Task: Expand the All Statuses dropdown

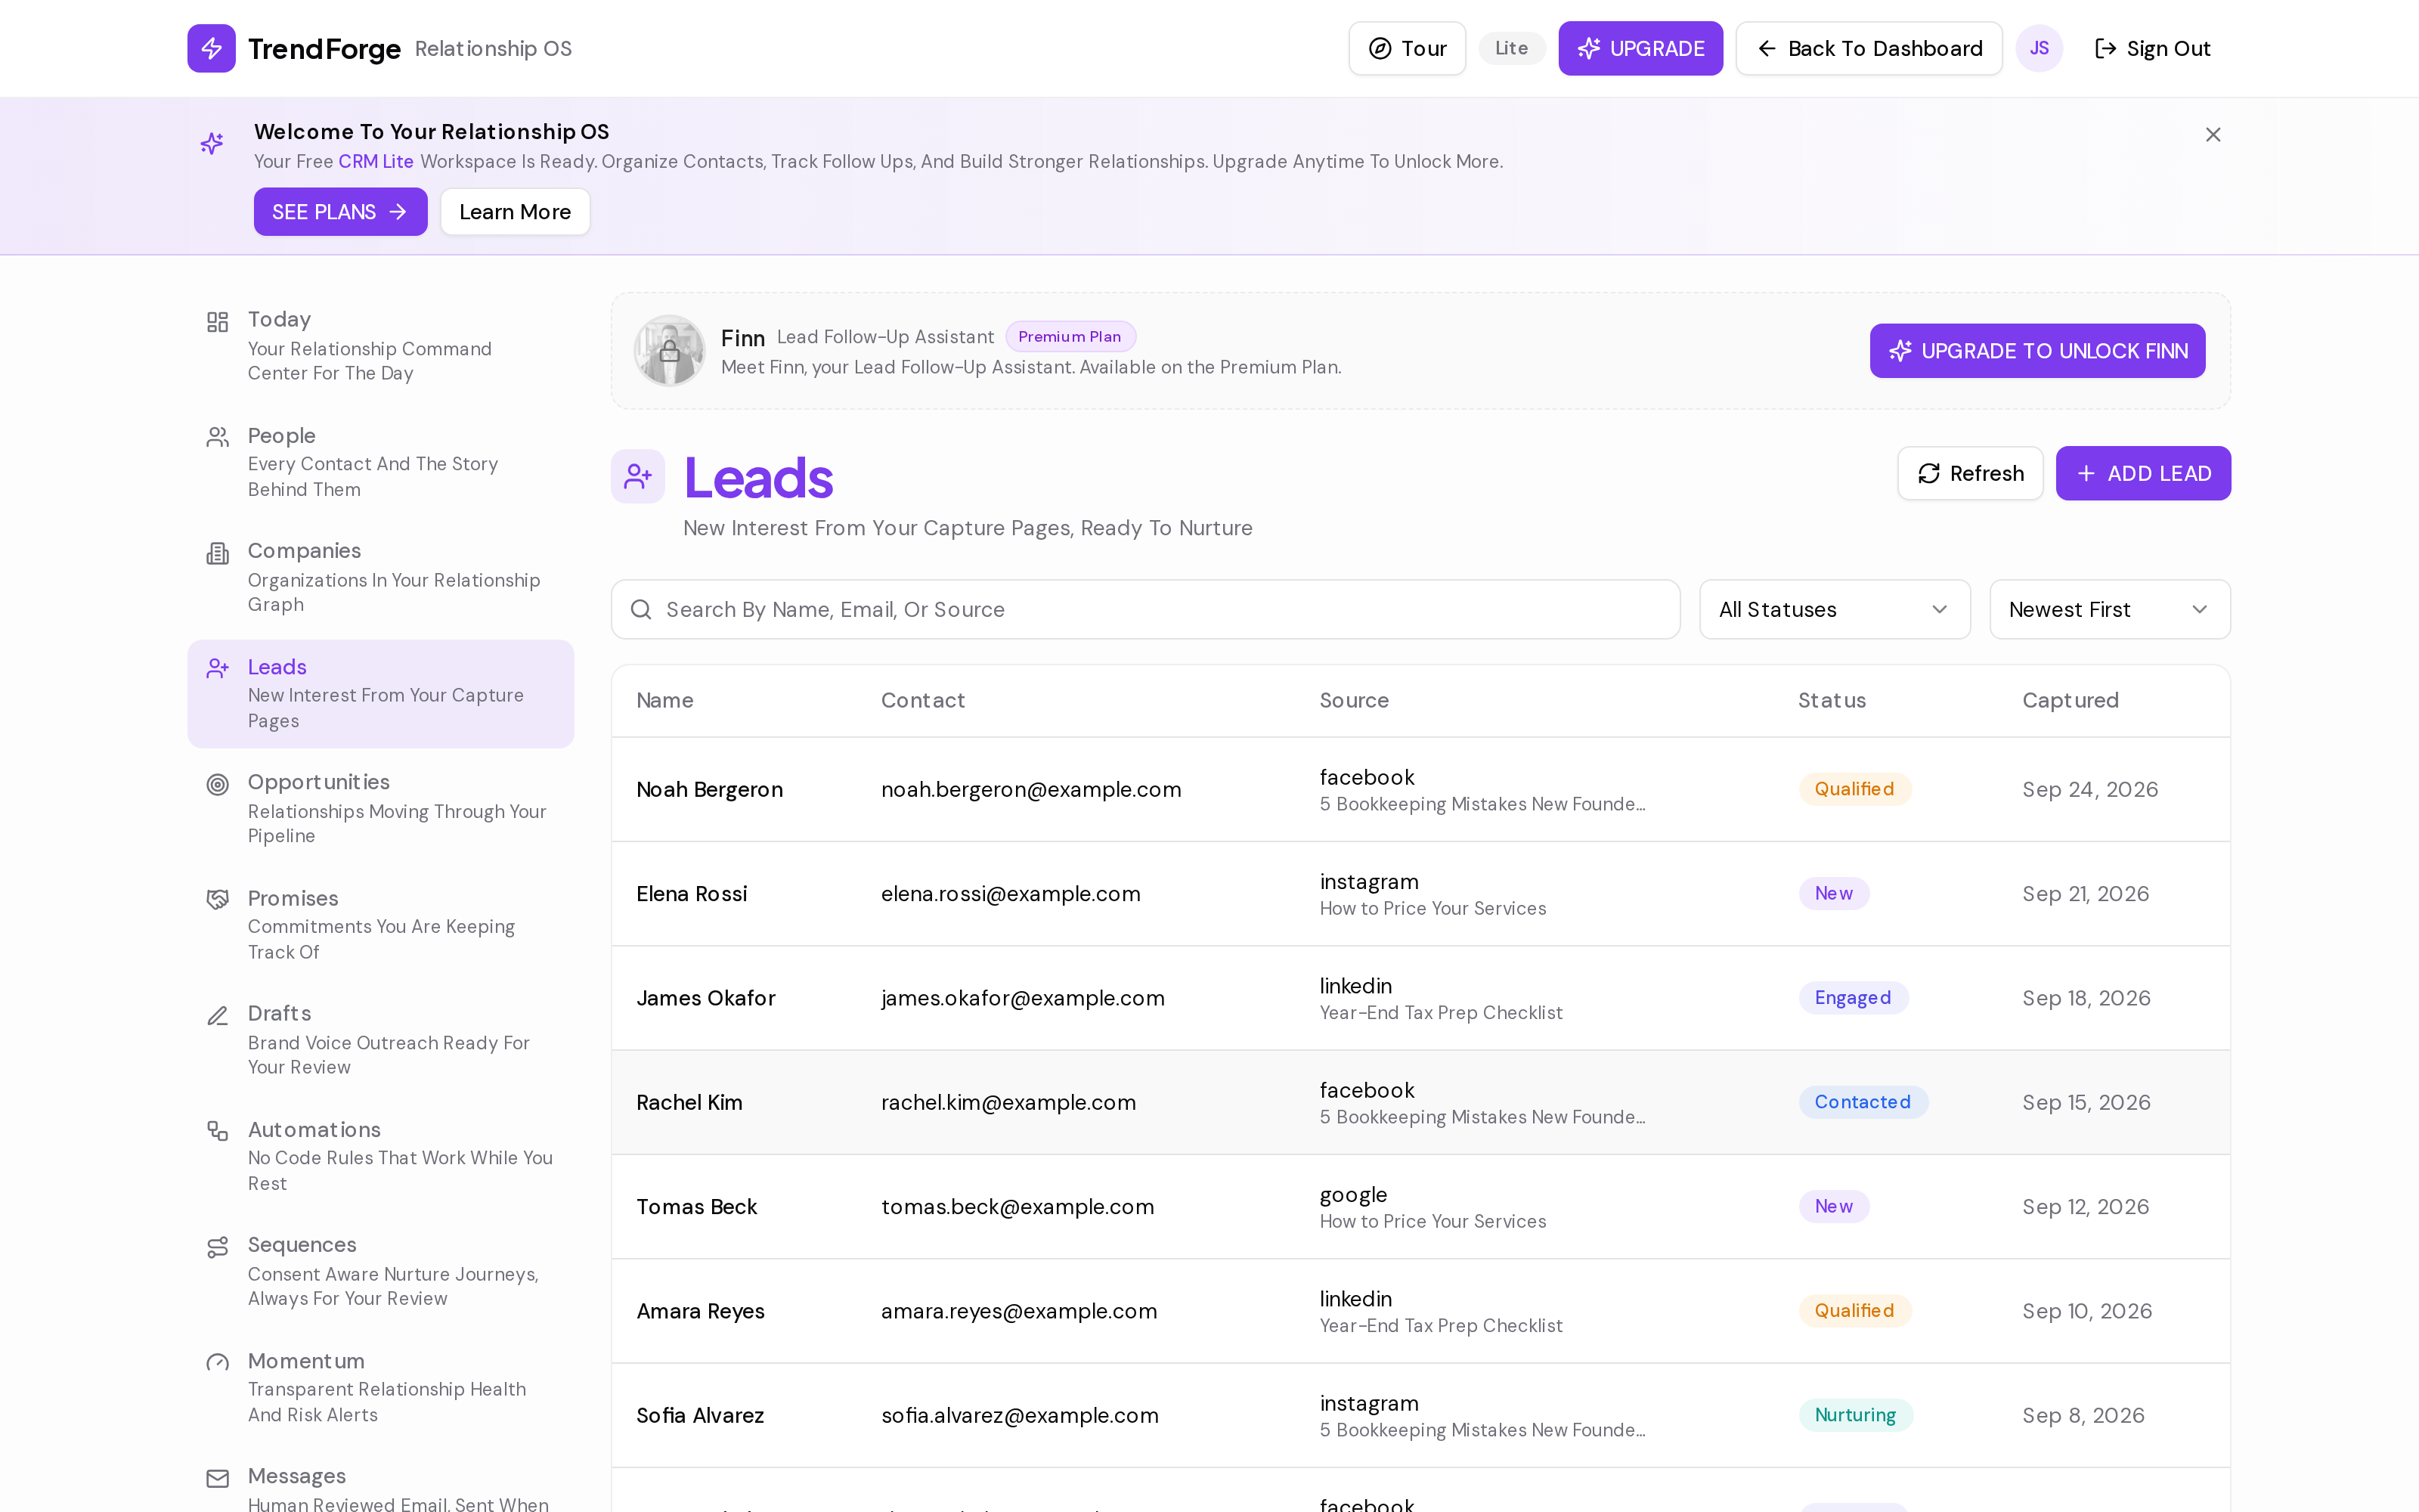Action: 1834,609
